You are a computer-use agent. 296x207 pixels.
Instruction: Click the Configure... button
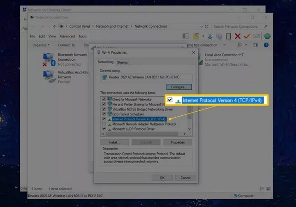(179, 87)
